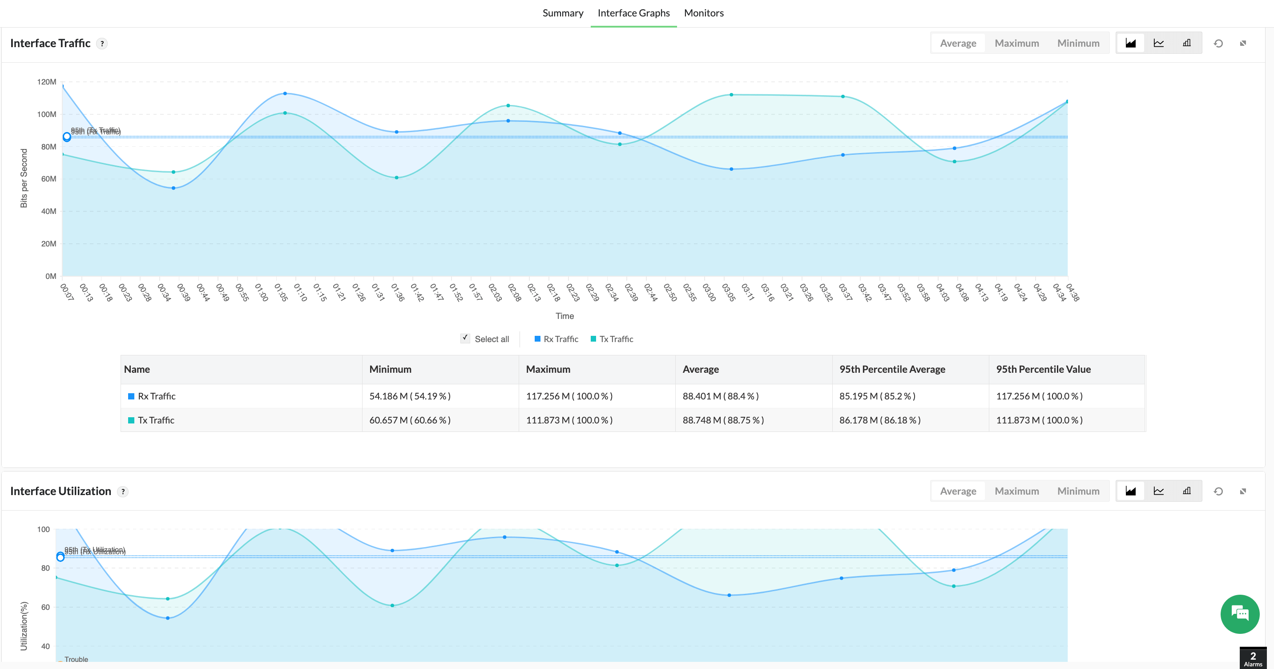1274x669 pixels.
Task: Open the green chat support button
Action: [x=1239, y=614]
